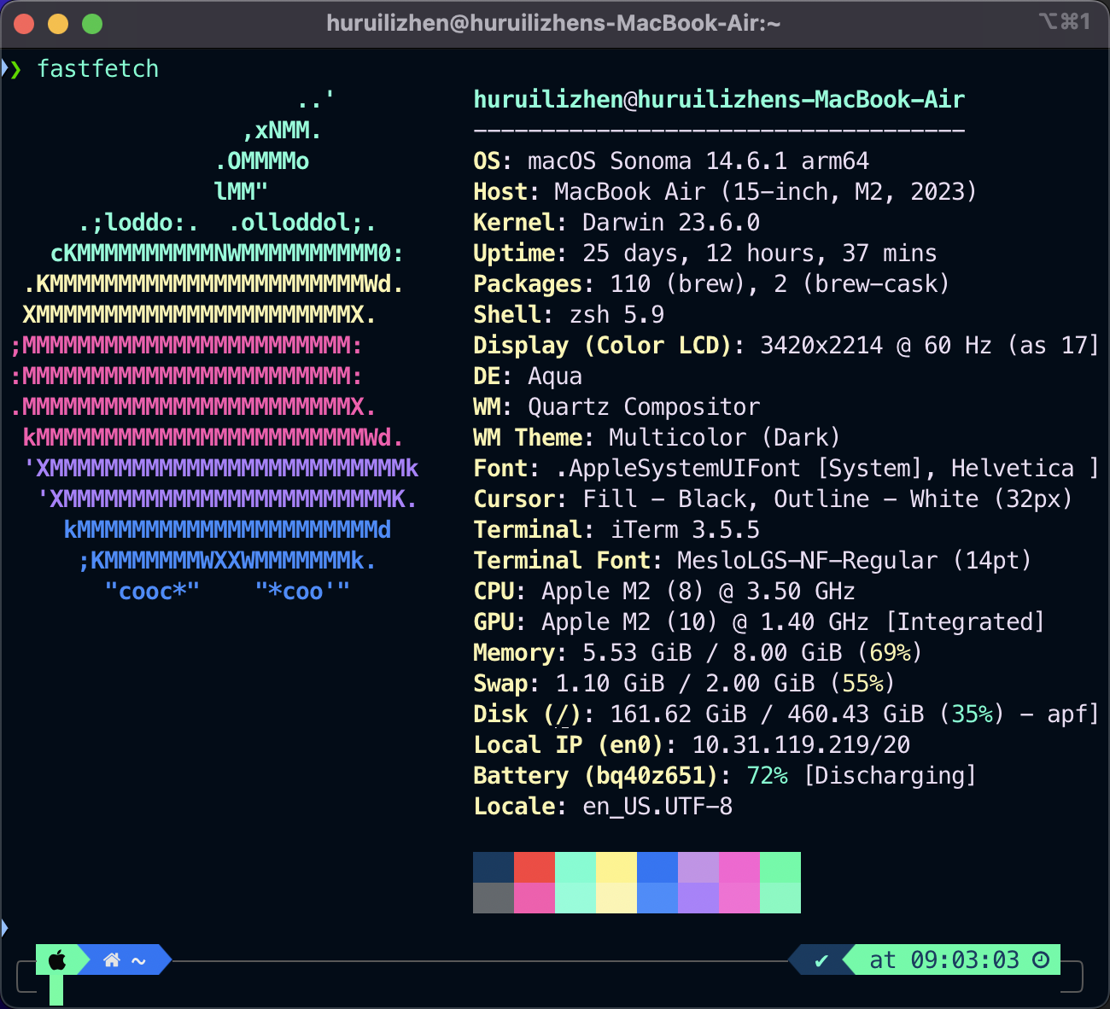Click the Locale value en_US.UTF-8
The height and width of the screenshot is (1009, 1110).
coord(657,807)
